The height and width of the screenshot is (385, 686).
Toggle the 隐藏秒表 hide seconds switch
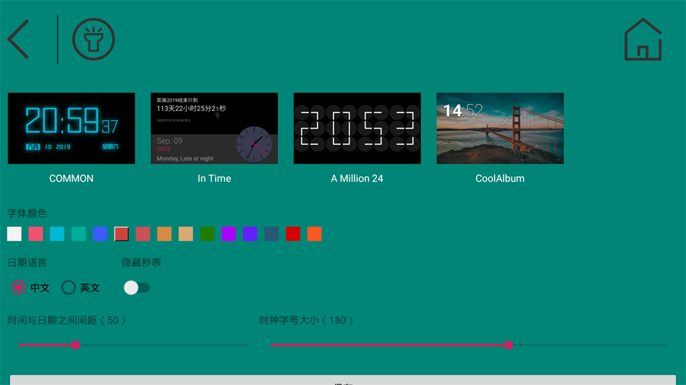[x=137, y=287]
